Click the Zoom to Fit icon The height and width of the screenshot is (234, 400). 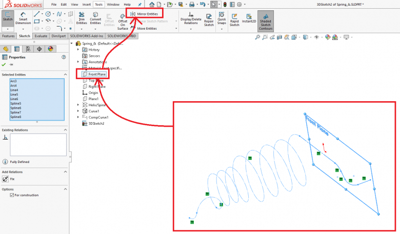click(257, 37)
